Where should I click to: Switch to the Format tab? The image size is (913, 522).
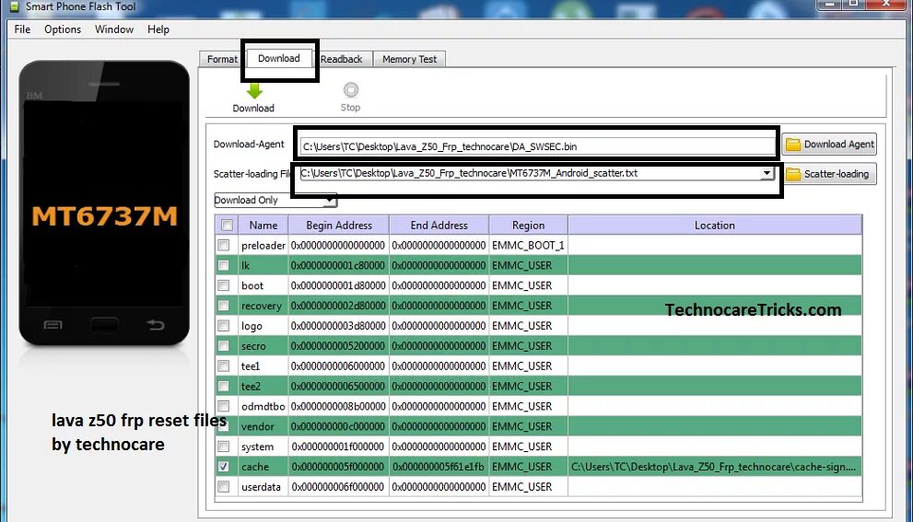click(222, 59)
